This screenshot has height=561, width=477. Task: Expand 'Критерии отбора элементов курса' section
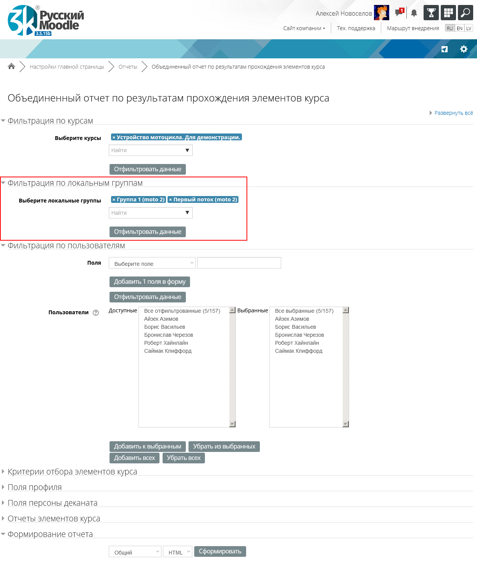click(72, 472)
